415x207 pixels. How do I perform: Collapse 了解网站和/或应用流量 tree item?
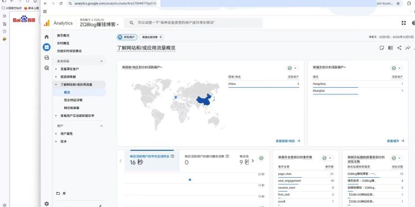pos(56,84)
